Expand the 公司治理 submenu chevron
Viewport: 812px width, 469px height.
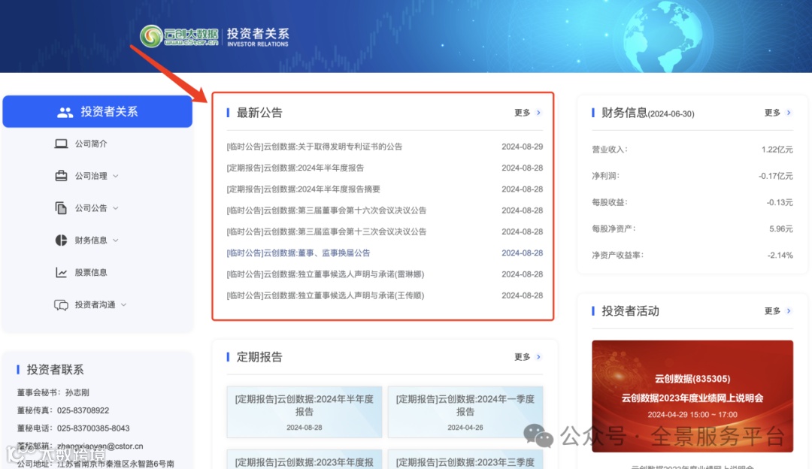point(116,176)
